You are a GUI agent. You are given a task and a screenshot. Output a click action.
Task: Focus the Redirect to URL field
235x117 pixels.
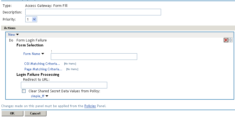[64, 85]
